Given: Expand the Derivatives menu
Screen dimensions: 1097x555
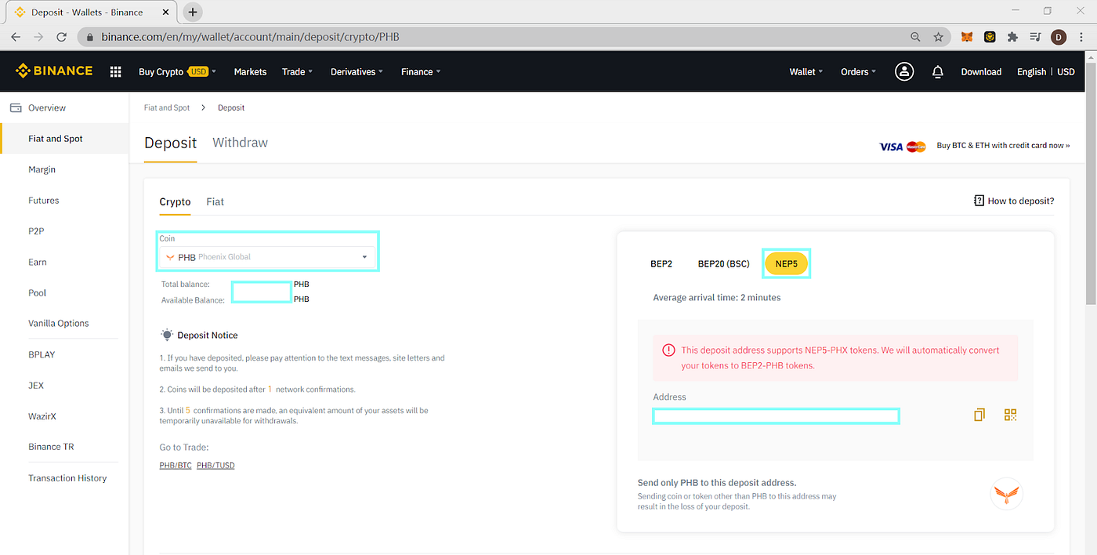Looking at the screenshot, I should (x=357, y=71).
